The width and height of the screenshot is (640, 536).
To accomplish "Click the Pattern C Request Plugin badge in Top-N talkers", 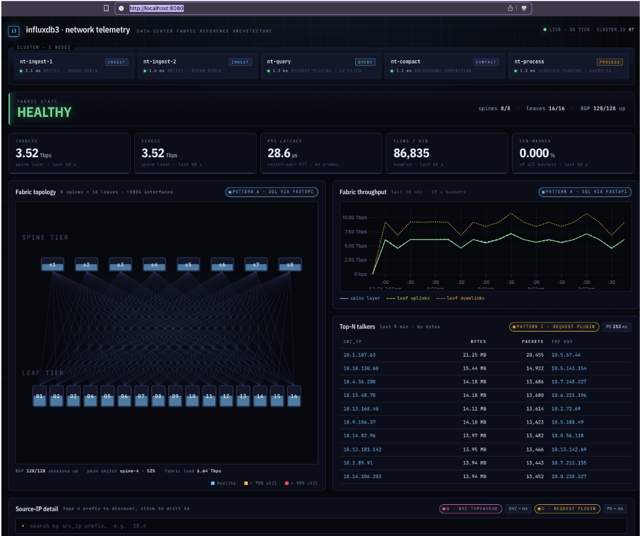I will [554, 326].
